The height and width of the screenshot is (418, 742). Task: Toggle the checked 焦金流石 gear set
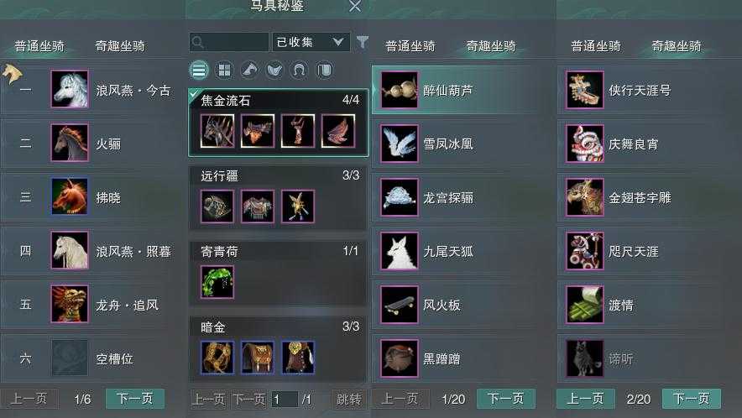[x=279, y=123]
